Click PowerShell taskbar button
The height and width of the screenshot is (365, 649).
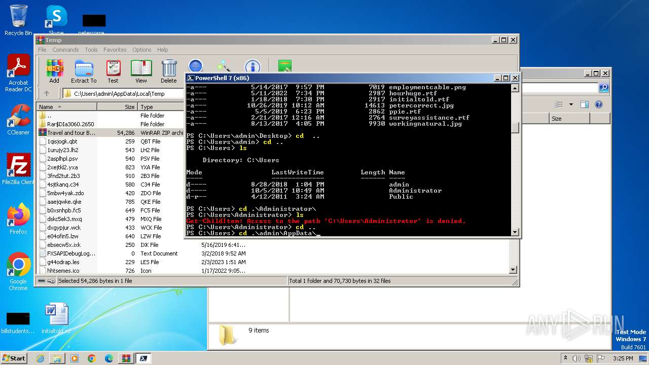[143, 358]
